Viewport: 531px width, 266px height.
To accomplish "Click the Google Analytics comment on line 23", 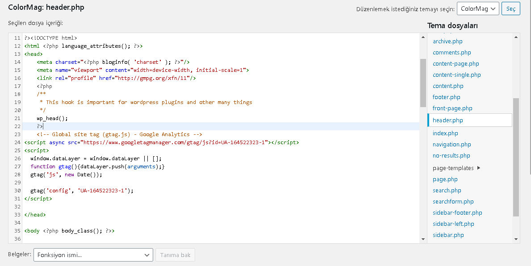I will tap(119, 134).
